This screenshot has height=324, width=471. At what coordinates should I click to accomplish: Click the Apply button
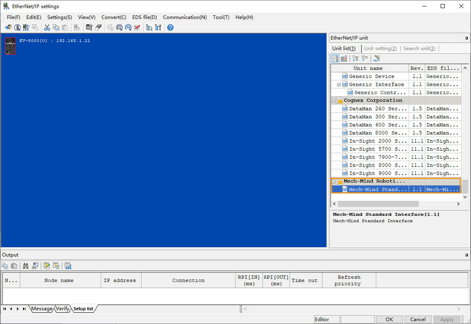pyautogui.click(x=447, y=319)
